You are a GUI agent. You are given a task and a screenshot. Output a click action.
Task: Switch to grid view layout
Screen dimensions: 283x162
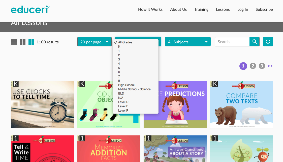coord(31,42)
